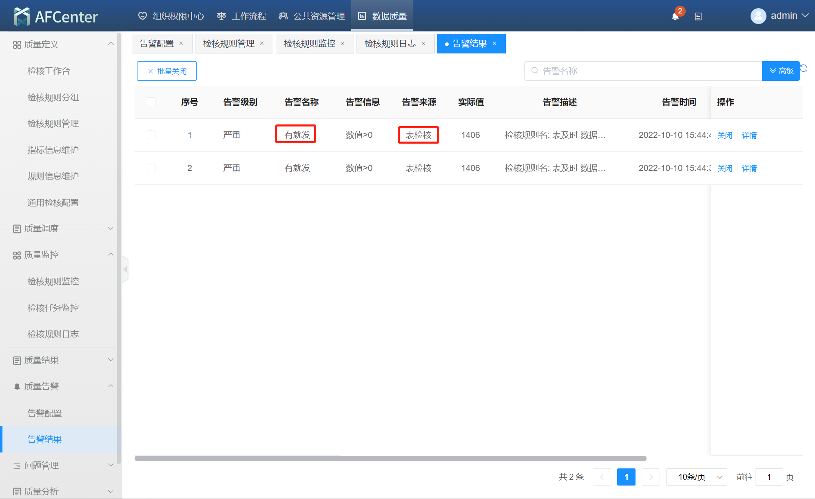Viewport: 815px width, 499px height.
Task: Click the refresh icon next to 高级
Action: tap(804, 68)
